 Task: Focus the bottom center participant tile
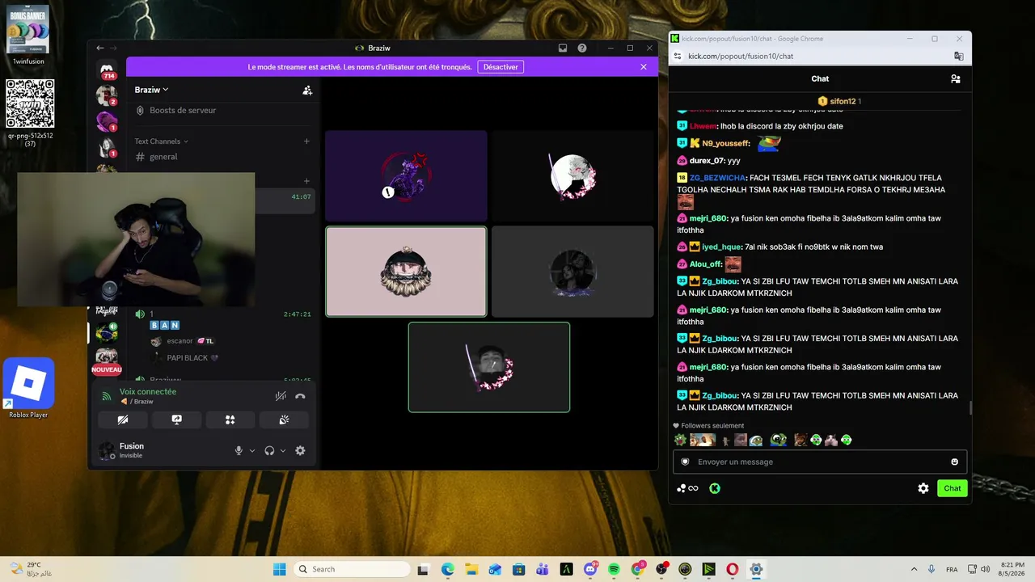coord(489,367)
